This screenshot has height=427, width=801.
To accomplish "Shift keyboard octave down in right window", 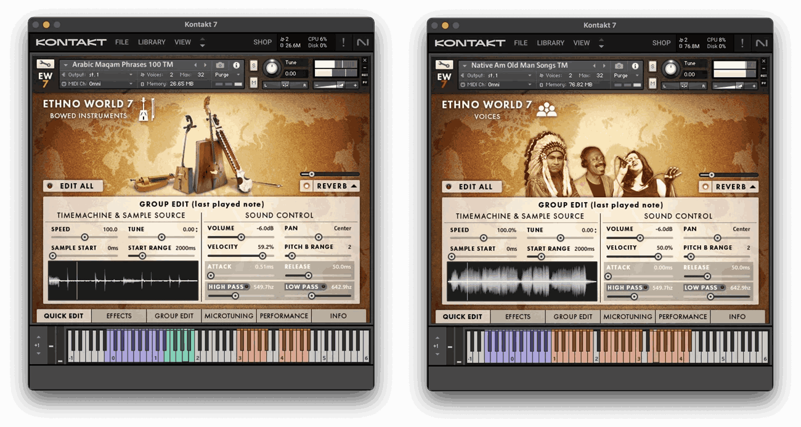I will 437,354.
